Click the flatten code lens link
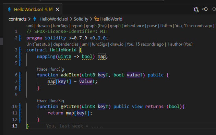Viewport: 216px width, 135px height. click(x=166, y=26)
